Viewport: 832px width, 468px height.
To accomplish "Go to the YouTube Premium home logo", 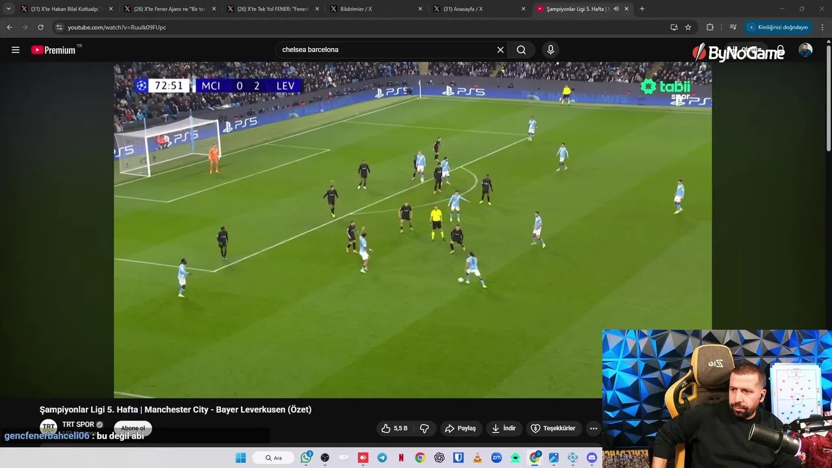I will 55,50.
